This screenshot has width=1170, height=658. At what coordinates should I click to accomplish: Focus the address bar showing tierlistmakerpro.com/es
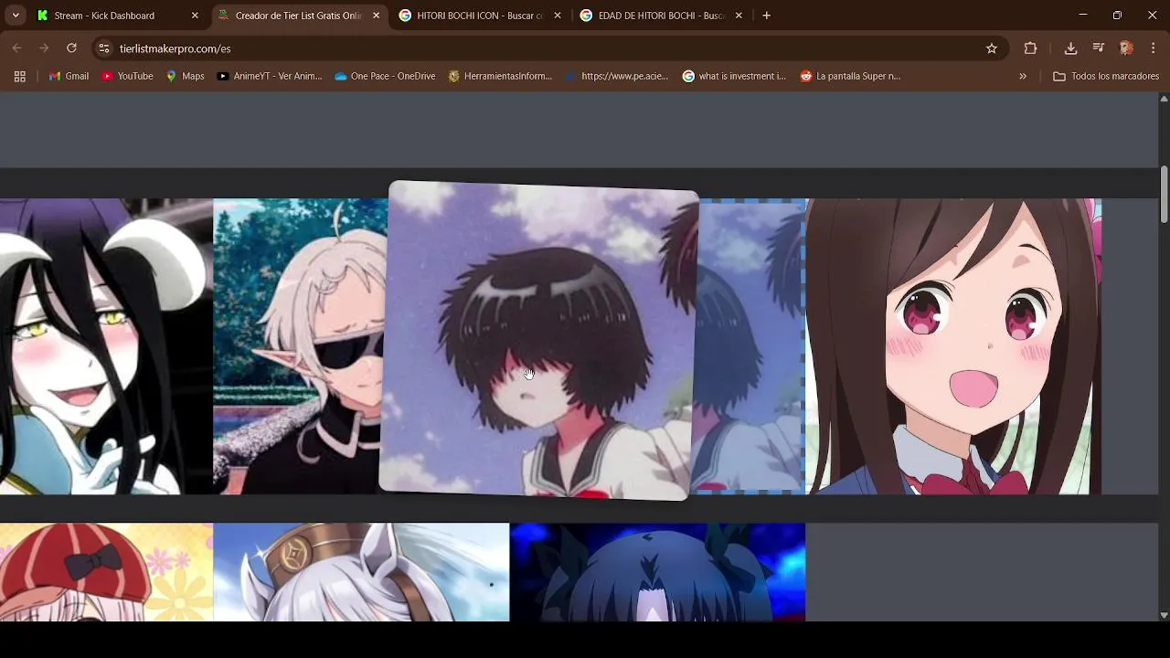(548, 48)
